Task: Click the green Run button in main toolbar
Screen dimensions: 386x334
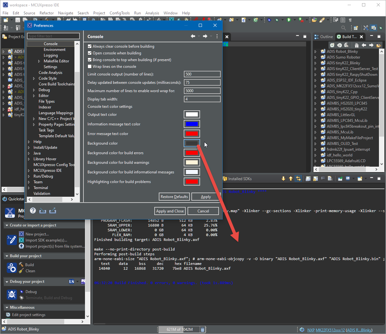Action: [x=289, y=20]
